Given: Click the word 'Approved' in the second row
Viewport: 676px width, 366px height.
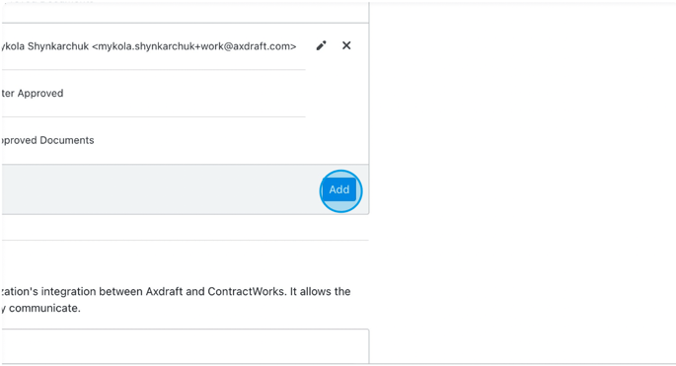Looking at the screenshot, I should pos(40,93).
